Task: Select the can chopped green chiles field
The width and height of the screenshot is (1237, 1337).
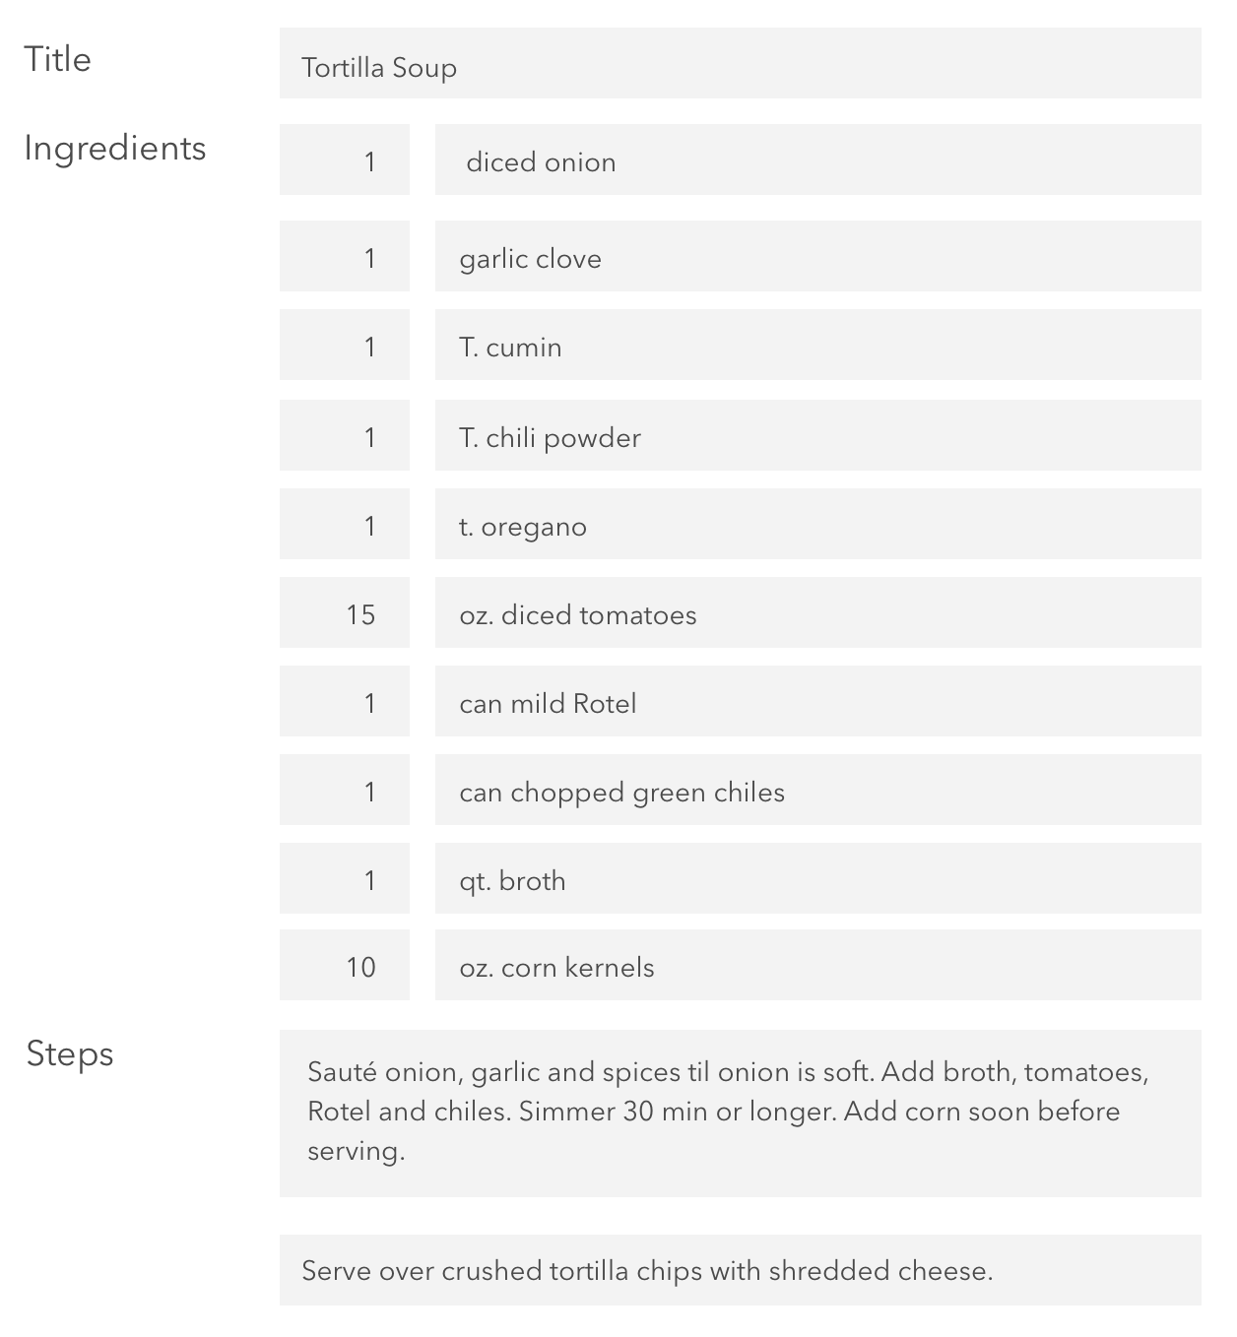Action: pos(817,790)
